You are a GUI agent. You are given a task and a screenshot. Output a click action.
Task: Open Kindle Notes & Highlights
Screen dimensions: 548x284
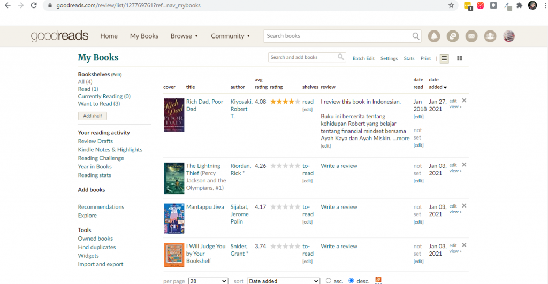pos(110,150)
